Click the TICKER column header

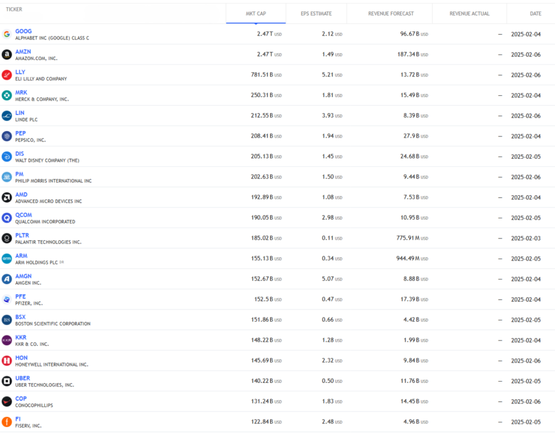point(14,9)
